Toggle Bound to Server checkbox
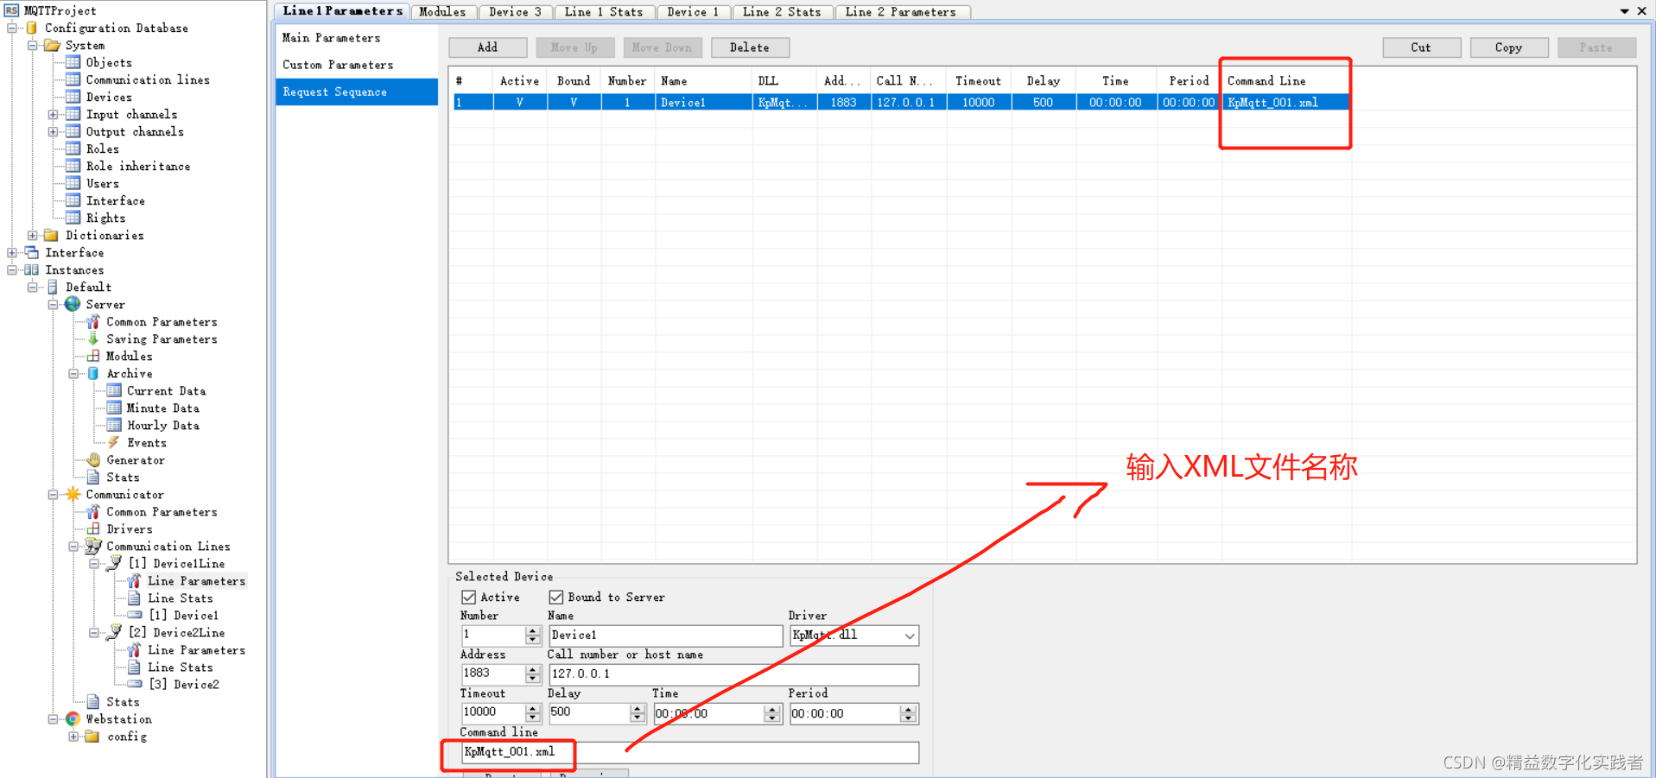 click(556, 597)
